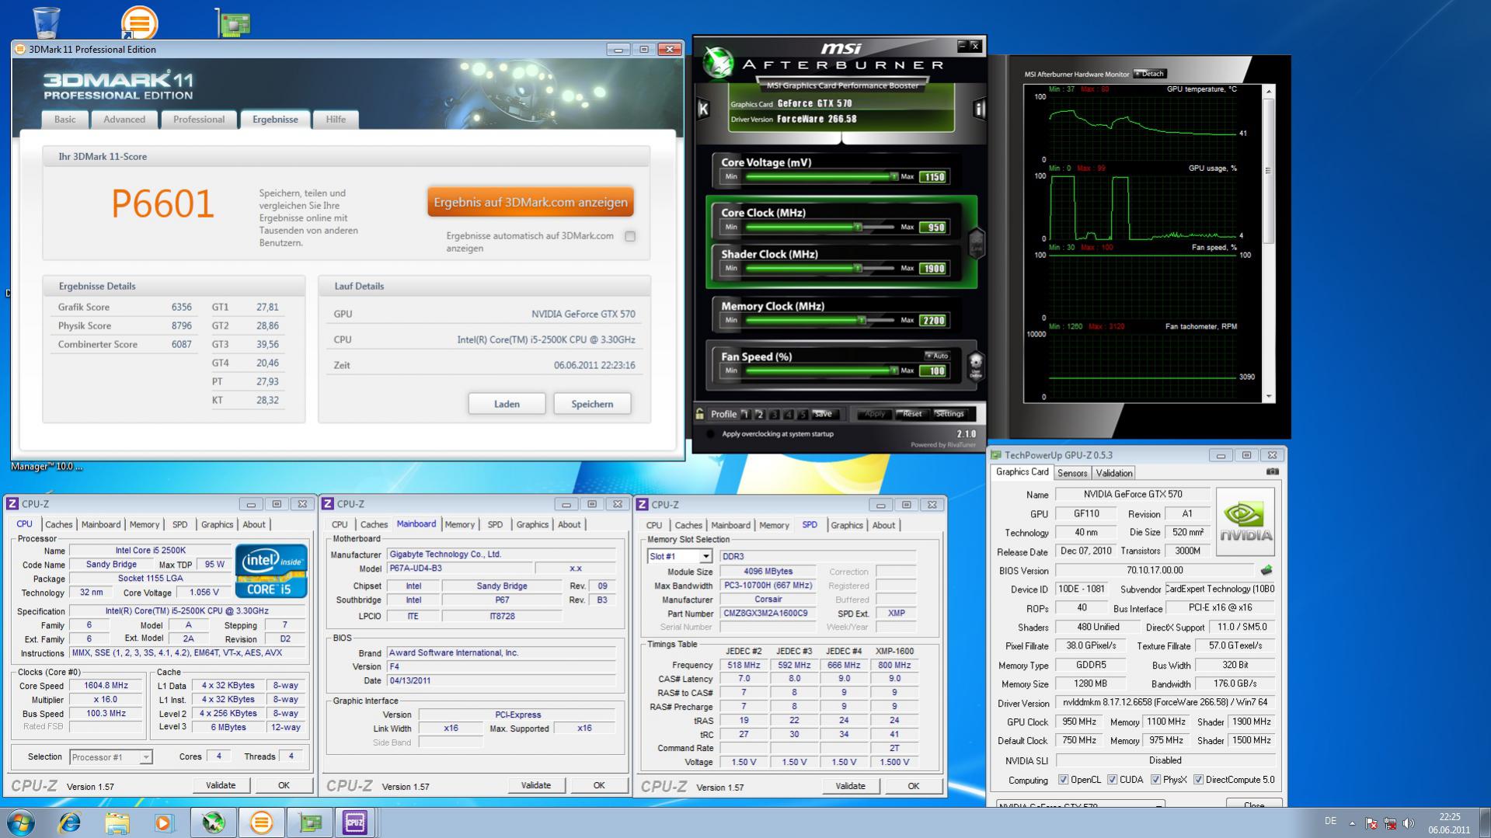
Task: Open the Windows Start menu
Action: point(20,822)
